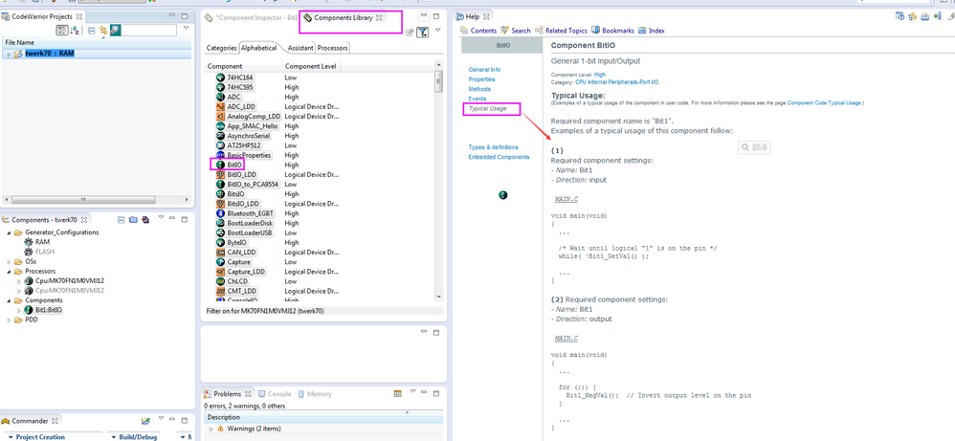Click BitsIO_LDD in component list
This screenshot has width=955, height=441.
pyautogui.click(x=243, y=204)
